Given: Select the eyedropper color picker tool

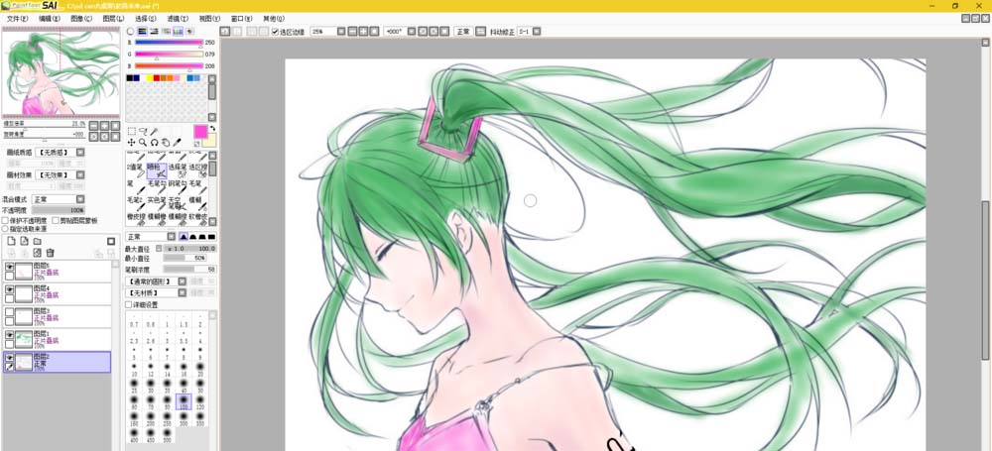Looking at the screenshot, I should pyautogui.click(x=177, y=143).
